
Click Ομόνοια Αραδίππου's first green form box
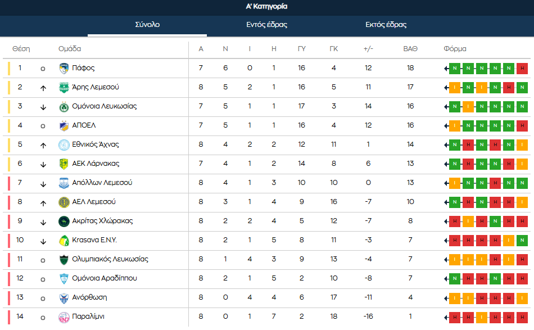point(455,279)
